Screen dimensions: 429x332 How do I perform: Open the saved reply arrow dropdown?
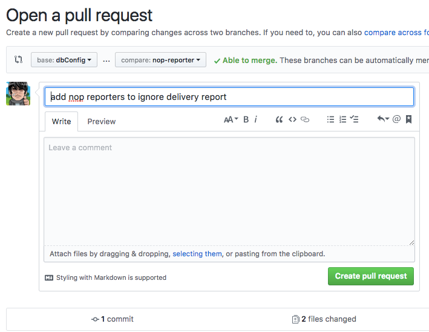383,119
